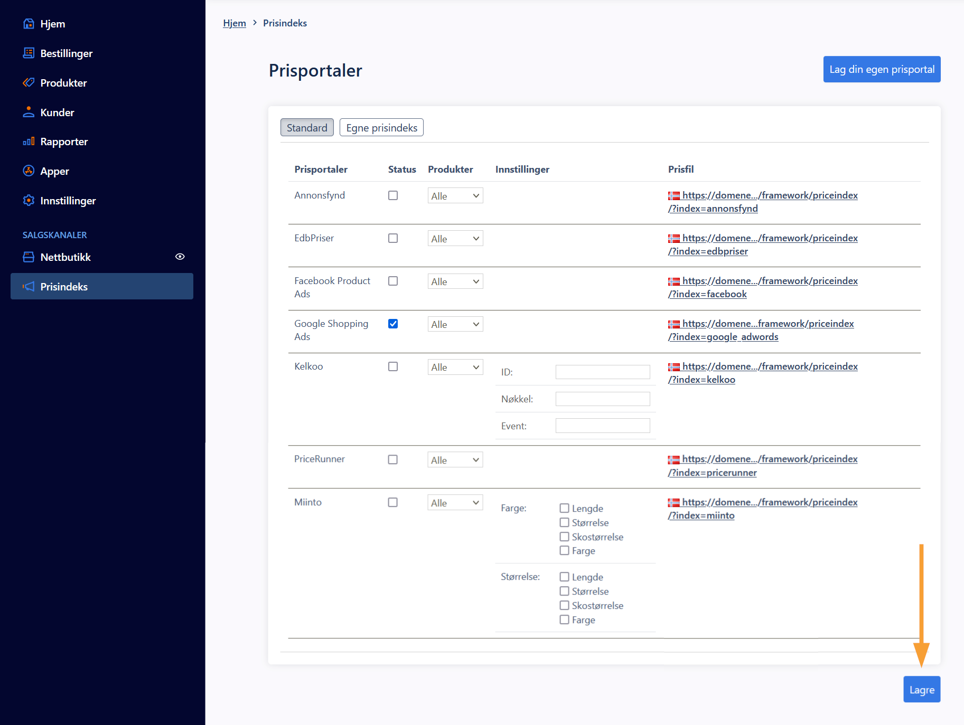The image size is (964, 725).
Task: Check Størrelse under Miinto Farge
Action: 565,522
